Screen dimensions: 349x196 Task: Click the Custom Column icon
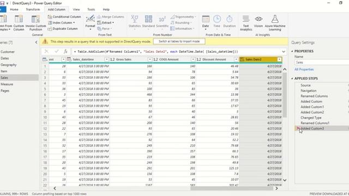[x=19, y=23]
